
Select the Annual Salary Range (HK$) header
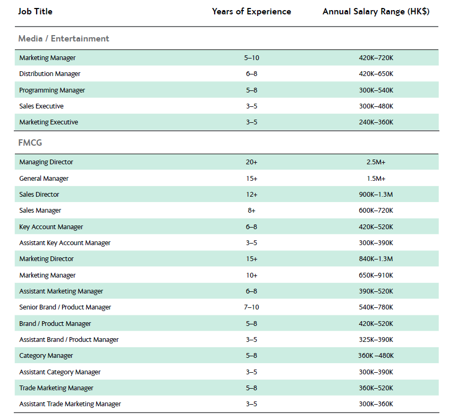tap(376, 11)
